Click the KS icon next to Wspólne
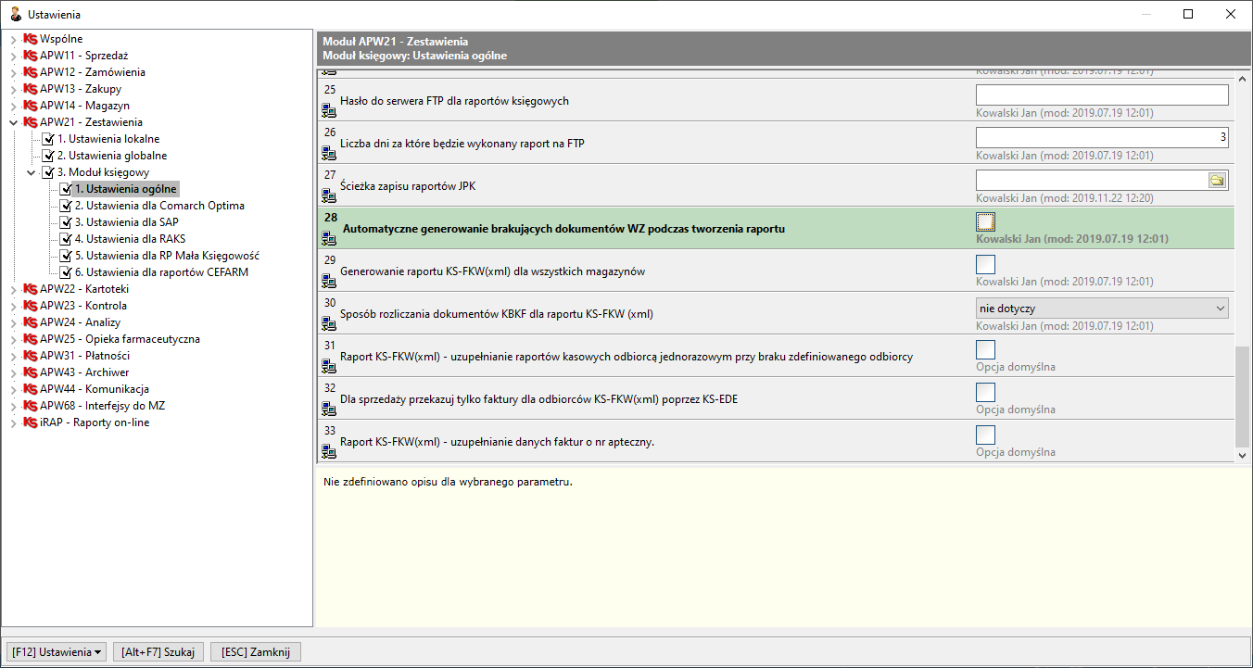The image size is (1253, 668). (x=31, y=39)
